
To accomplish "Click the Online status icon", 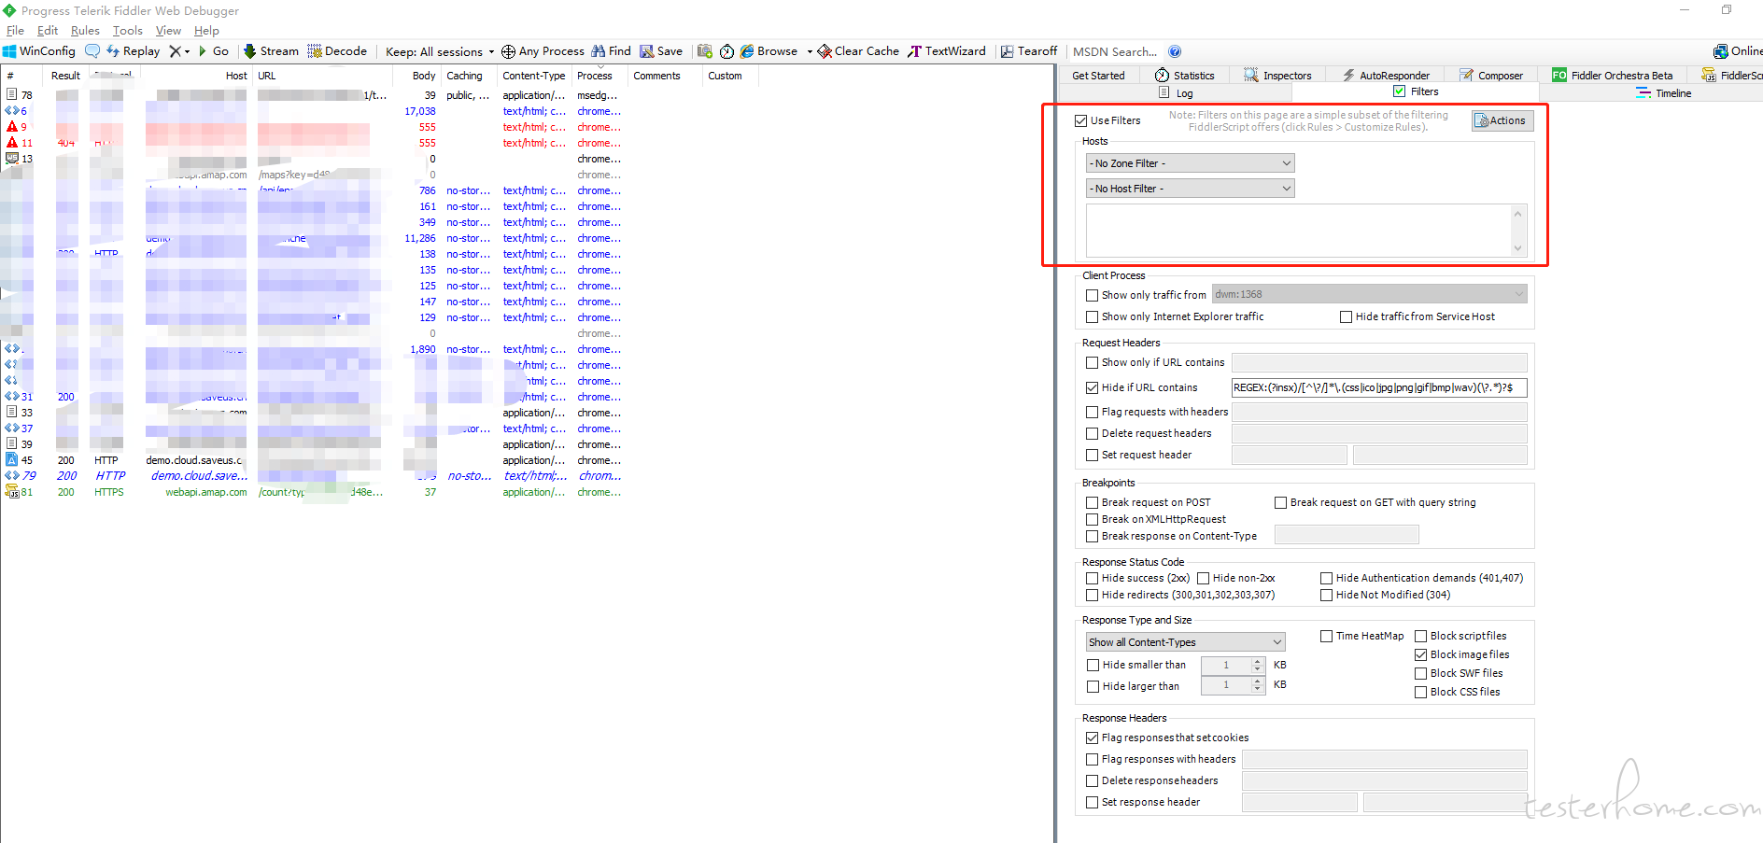I will coord(1720,51).
